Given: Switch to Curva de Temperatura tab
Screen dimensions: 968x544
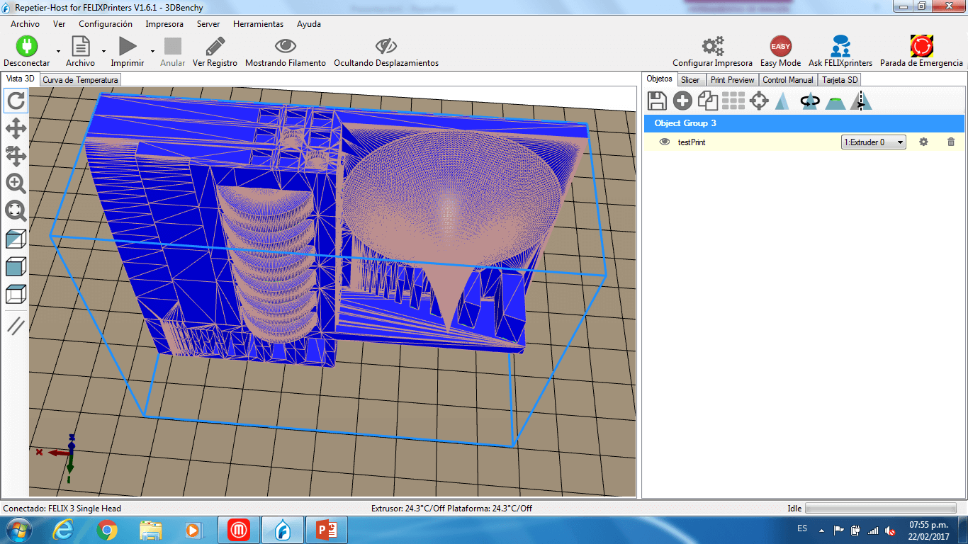Looking at the screenshot, I should (x=80, y=80).
